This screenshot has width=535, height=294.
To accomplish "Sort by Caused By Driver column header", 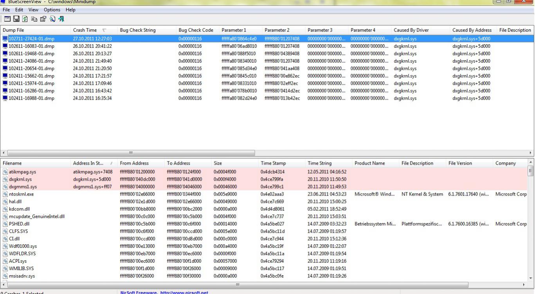I will click(x=421, y=30).
